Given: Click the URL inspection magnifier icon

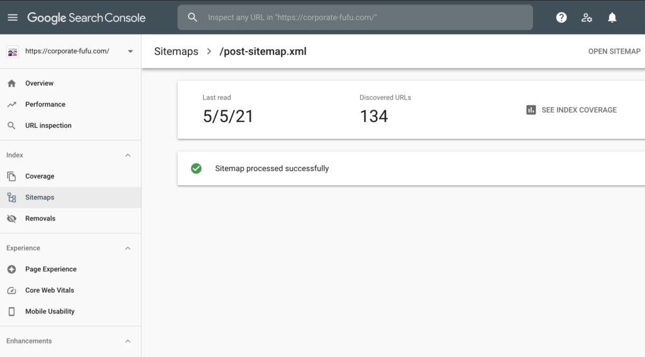Looking at the screenshot, I should click(x=11, y=125).
